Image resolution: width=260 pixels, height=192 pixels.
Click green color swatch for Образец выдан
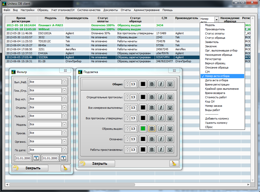pyautogui.click(x=143, y=129)
